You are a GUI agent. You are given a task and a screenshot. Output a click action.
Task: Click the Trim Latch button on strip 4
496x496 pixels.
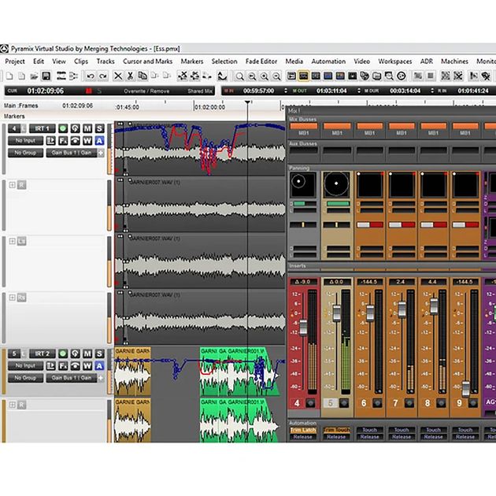(x=303, y=430)
